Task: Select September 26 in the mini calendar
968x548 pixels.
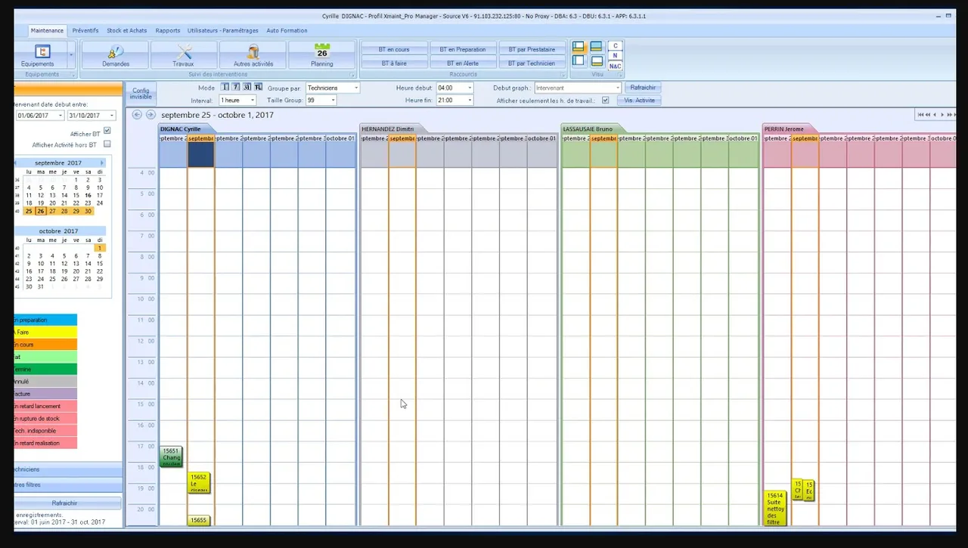Action: click(41, 211)
